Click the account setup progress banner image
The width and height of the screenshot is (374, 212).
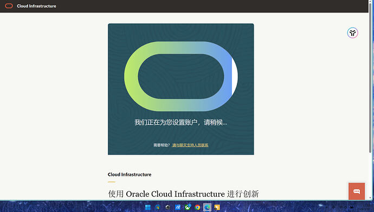coord(181,89)
